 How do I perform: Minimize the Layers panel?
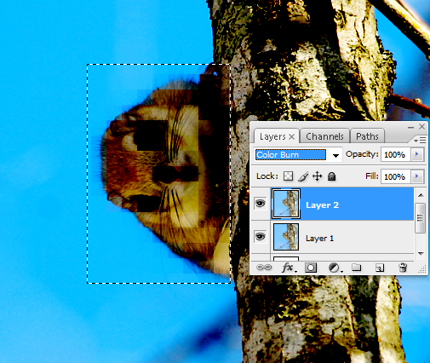click(410, 127)
